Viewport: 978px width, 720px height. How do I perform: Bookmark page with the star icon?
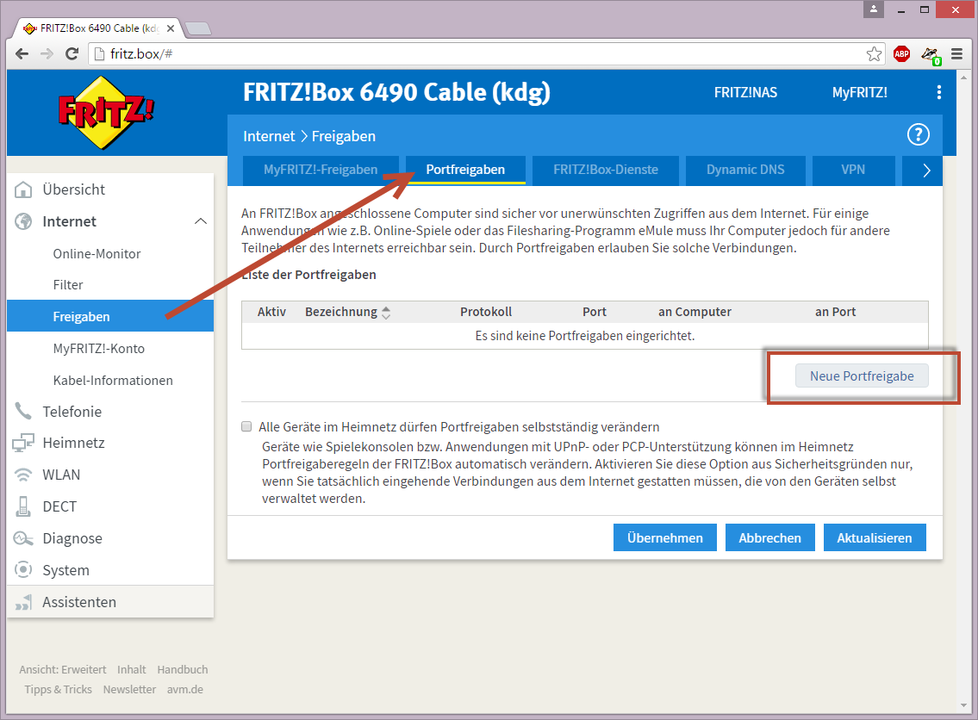click(x=874, y=54)
